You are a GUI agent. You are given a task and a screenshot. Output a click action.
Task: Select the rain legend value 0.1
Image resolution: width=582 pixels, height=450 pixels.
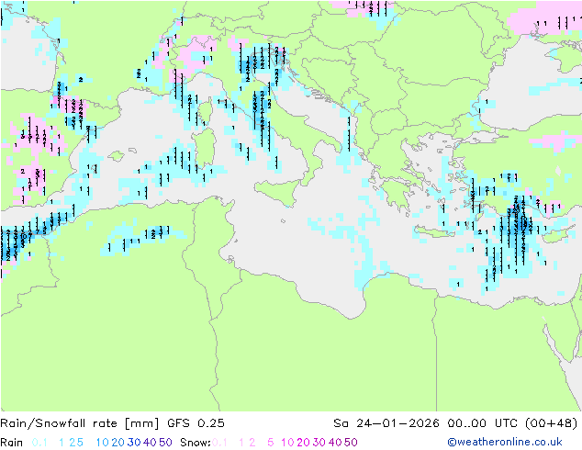tap(39, 443)
